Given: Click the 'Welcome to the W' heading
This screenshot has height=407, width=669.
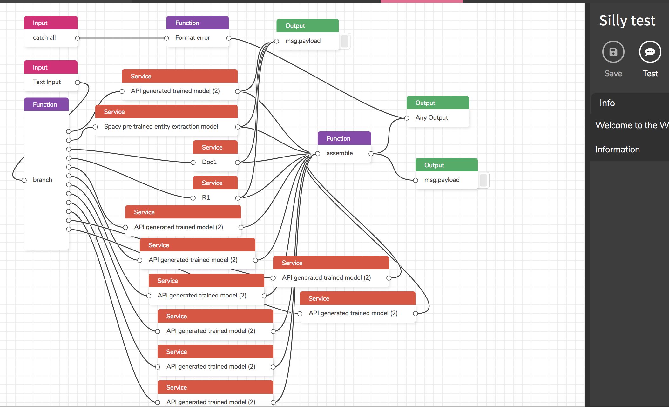Looking at the screenshot, I should tap(632, 125).
